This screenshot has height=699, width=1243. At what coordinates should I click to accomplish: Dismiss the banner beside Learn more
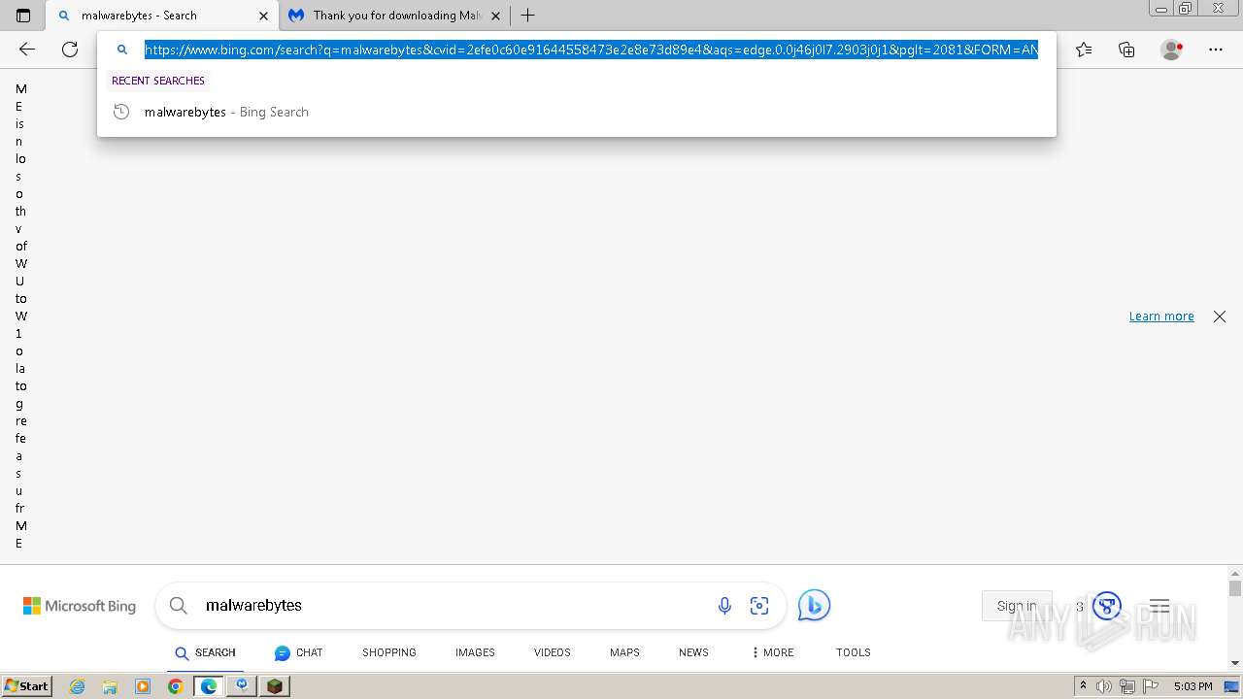(1220, 316)
